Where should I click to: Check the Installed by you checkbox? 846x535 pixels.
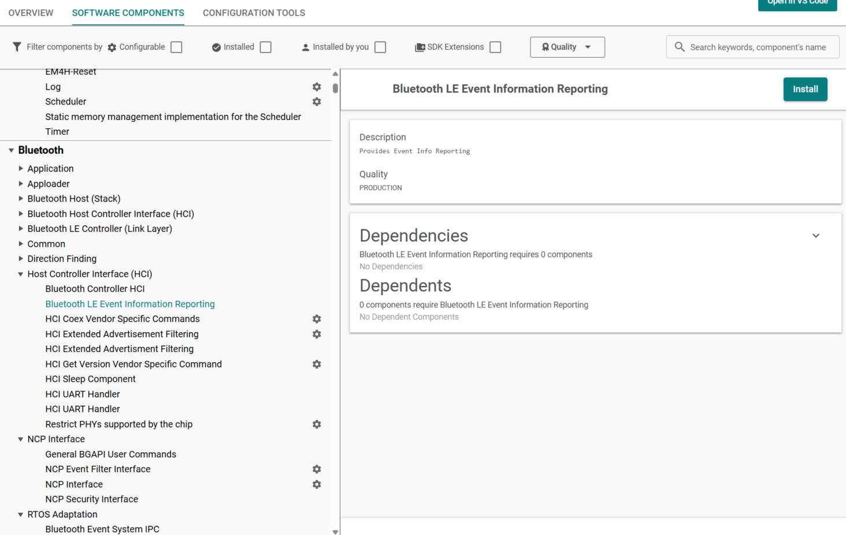point(380,47)
